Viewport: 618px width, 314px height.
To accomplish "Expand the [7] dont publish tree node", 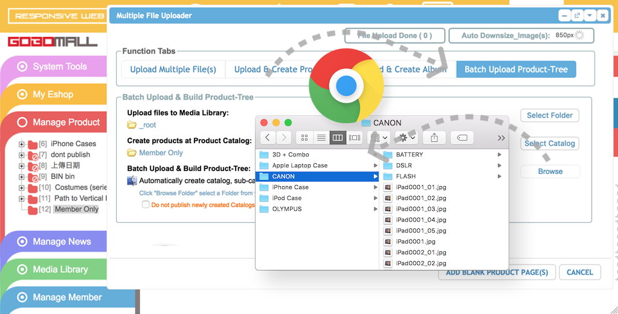I will [22, 155].
